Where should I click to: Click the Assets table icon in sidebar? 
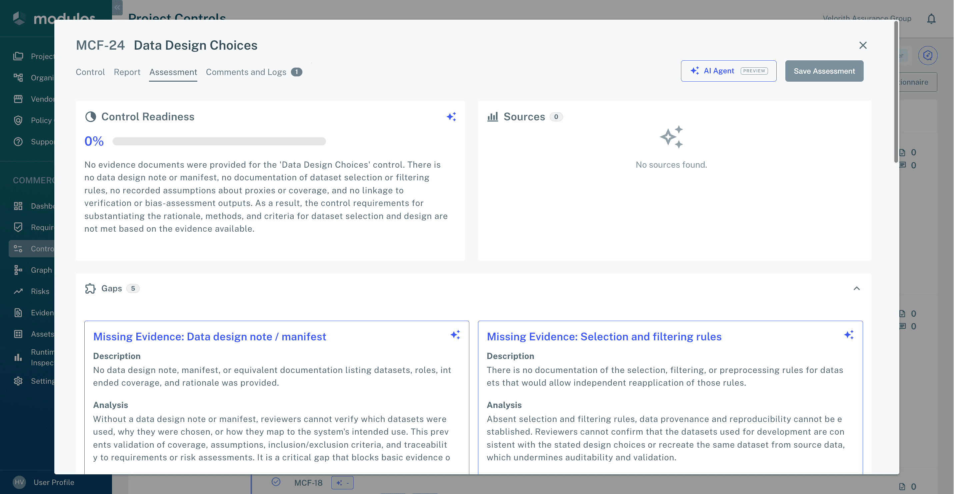[18, 334]
